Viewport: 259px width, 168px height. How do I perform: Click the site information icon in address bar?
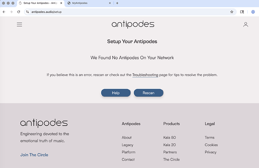tap(27, 12)
